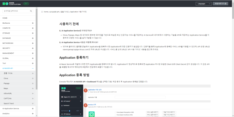
Task: Open the Languages dropdown
Action: coord(204,4)
